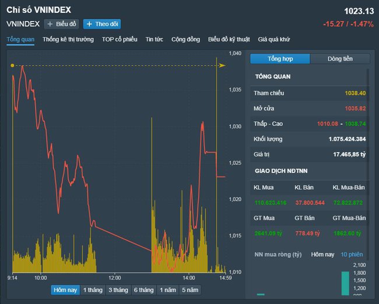
Task: Select the Hôm nay chart range
Action: (65, 290)
